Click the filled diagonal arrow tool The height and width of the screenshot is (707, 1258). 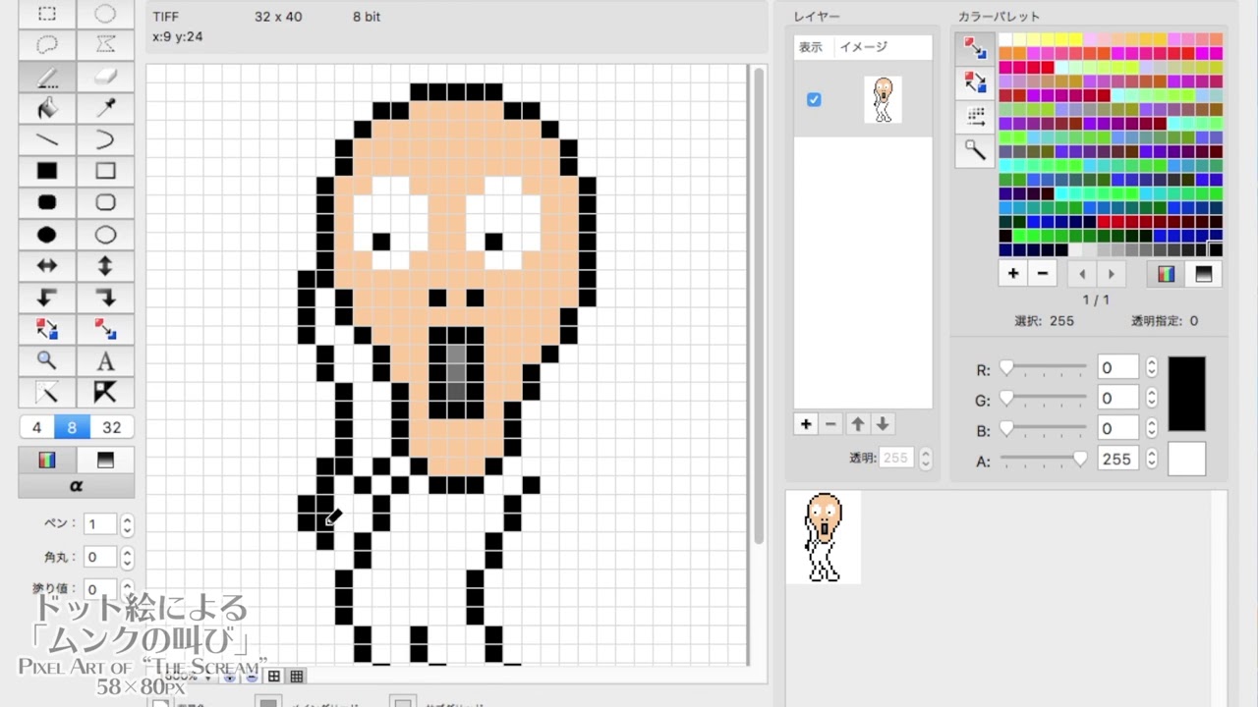tap(105, 392)
